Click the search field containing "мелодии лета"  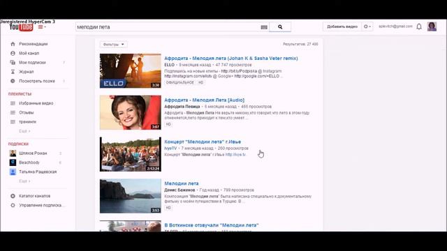pos(168,27)
